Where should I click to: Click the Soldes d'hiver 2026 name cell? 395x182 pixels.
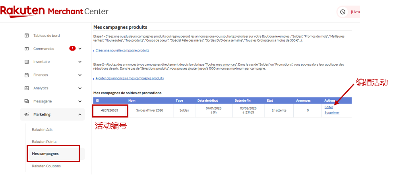(x=149, y=110)
